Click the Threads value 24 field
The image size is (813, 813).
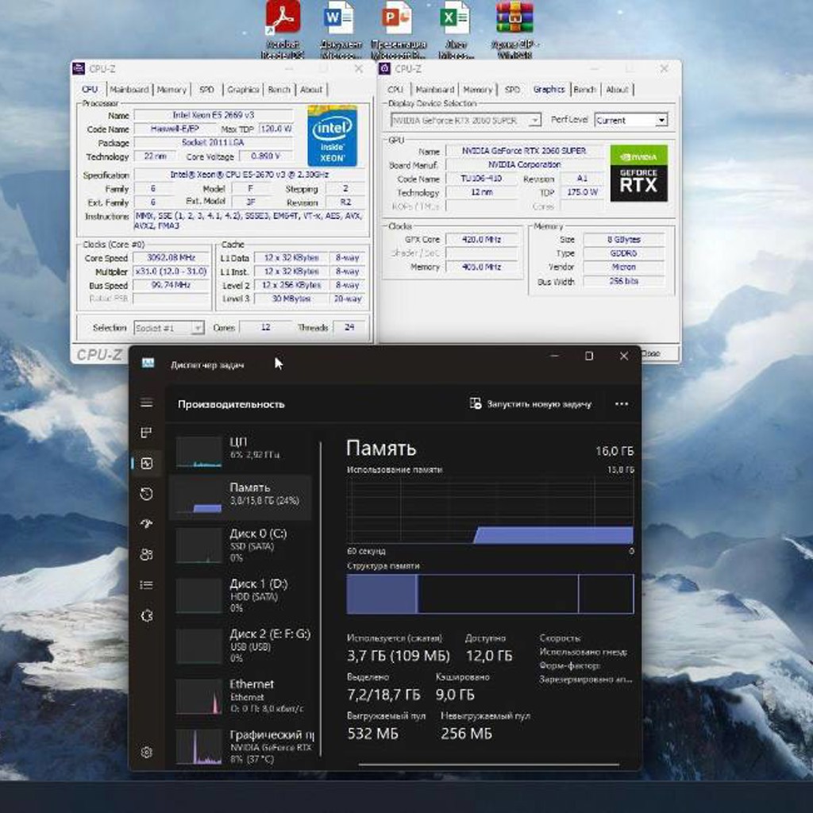tap(349, 327)
